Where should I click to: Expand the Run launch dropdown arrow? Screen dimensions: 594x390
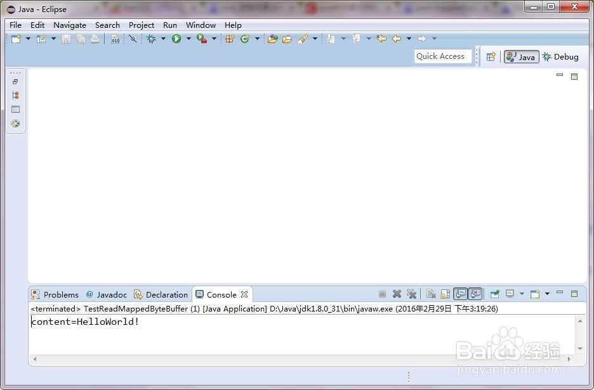[x=188, y=39]
